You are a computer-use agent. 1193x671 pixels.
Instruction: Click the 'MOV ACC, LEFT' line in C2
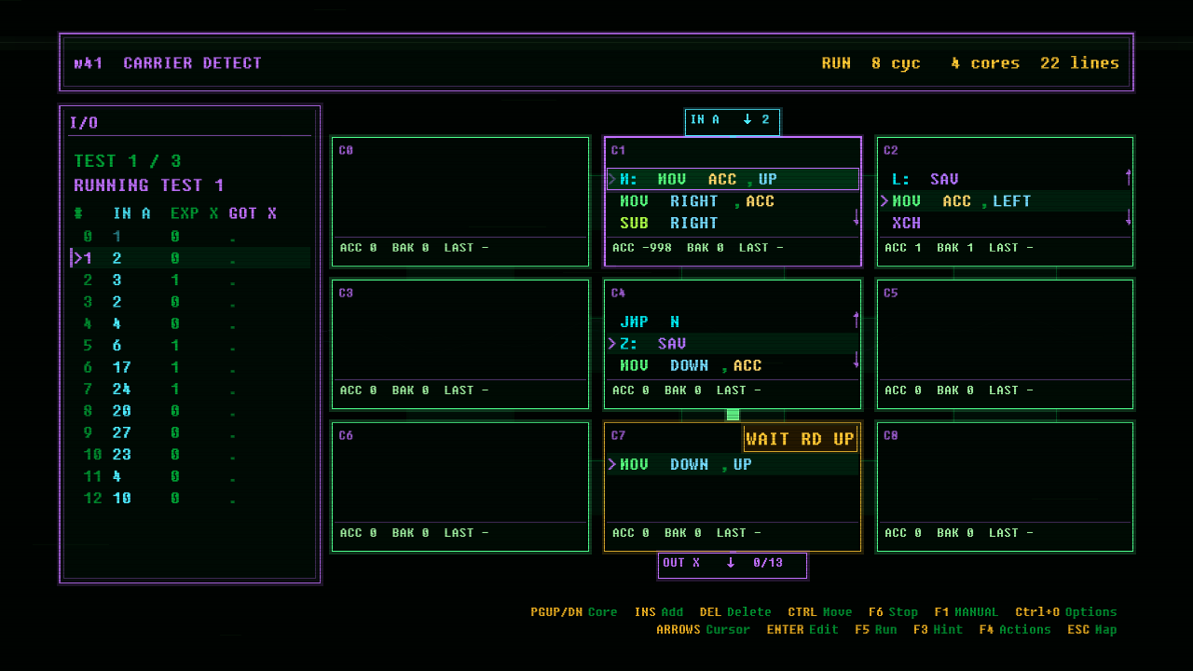[x=1005, y=201]
